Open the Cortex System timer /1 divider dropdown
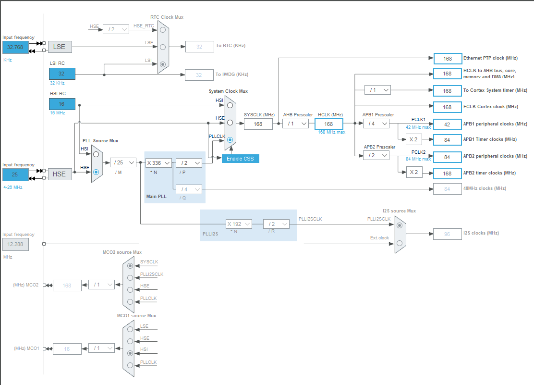This screenshot has width=534, height=385. pos(378,90)
